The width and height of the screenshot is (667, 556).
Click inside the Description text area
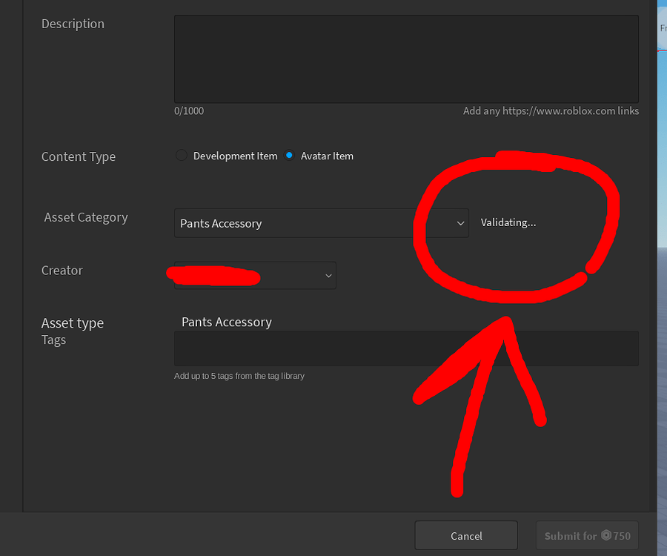(x=406, y=59)
